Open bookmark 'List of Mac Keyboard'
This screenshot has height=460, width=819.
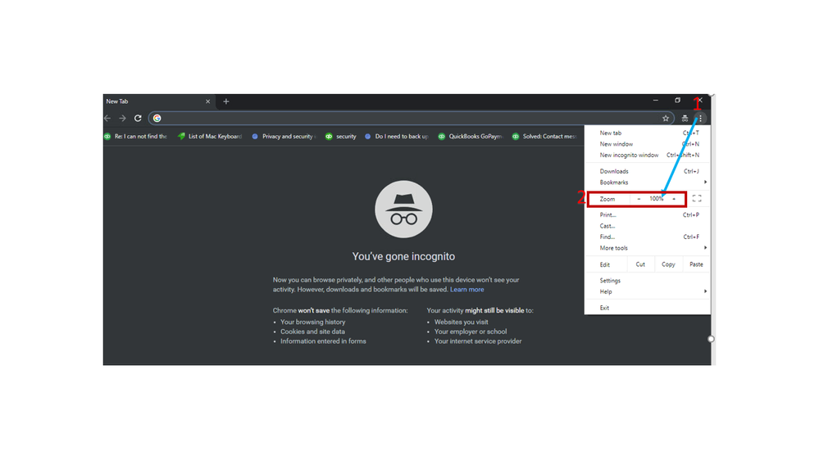click(x=210, y=137)
